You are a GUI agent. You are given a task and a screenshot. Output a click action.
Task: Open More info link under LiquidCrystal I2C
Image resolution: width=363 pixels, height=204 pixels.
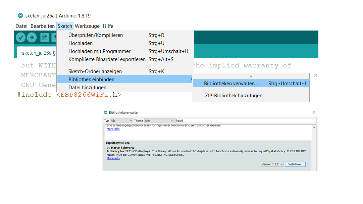click(113, 158)
